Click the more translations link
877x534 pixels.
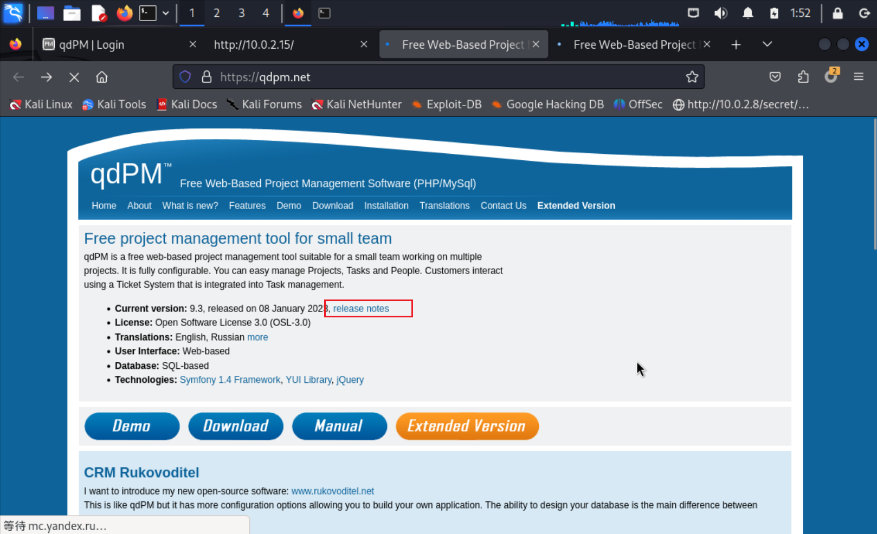point(257,337)
